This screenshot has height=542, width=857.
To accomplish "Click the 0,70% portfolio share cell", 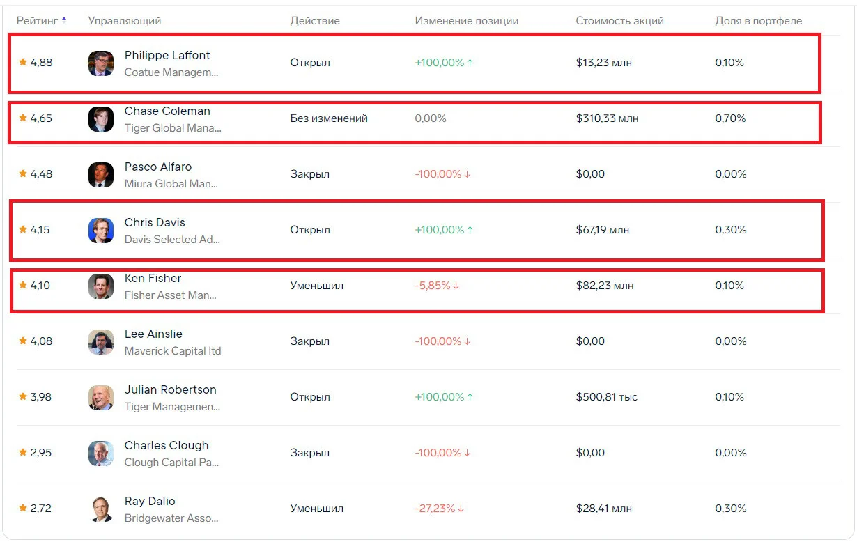I will 730,118.
